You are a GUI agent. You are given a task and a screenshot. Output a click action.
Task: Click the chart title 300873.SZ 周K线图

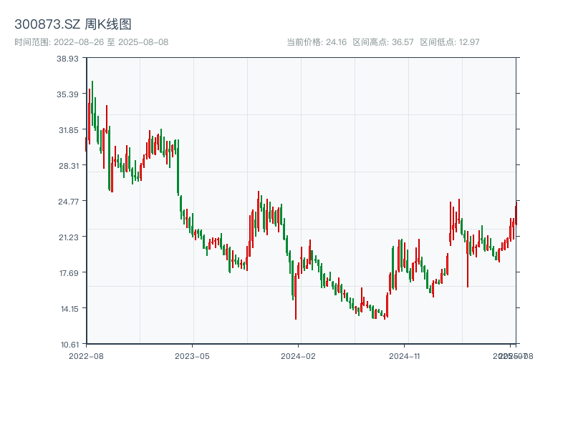[x=73, y=24]
